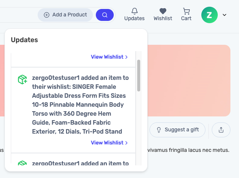Click the Add a Product button

65,15
